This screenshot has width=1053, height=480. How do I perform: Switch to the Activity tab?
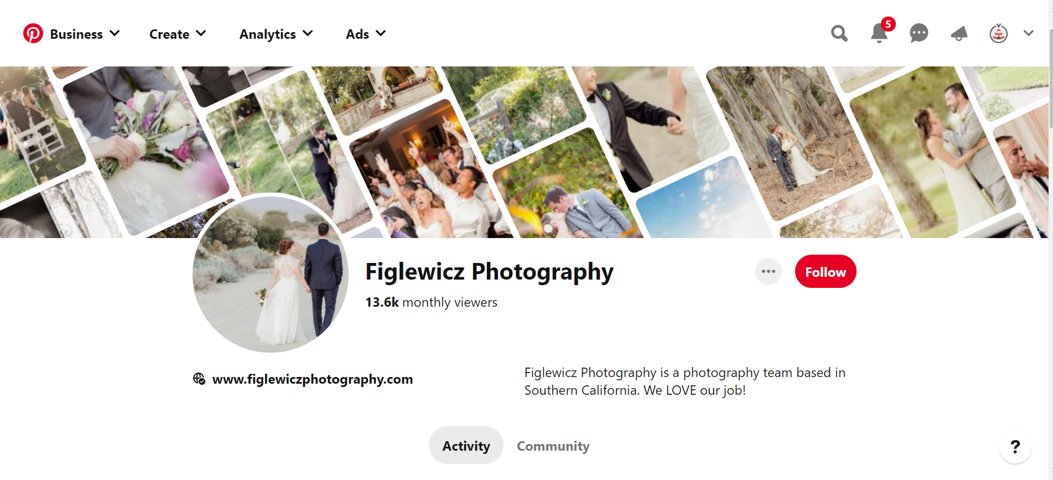(466, 446)
